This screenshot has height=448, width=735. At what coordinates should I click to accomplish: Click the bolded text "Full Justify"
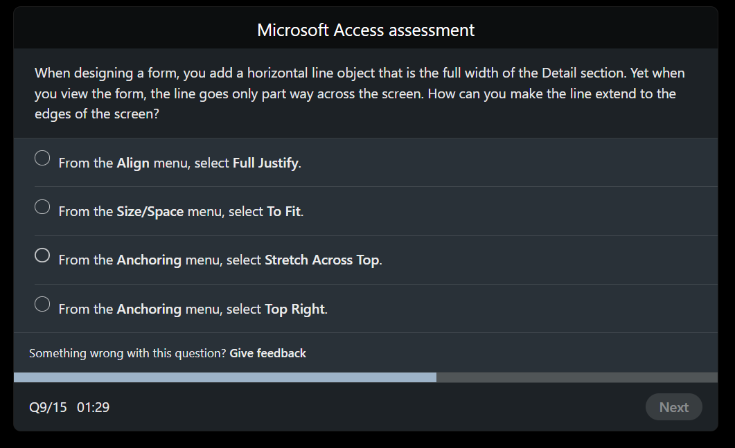pyautogui.click(x=265, y=163)
